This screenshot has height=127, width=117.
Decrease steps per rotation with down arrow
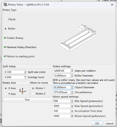coord(72,72)
